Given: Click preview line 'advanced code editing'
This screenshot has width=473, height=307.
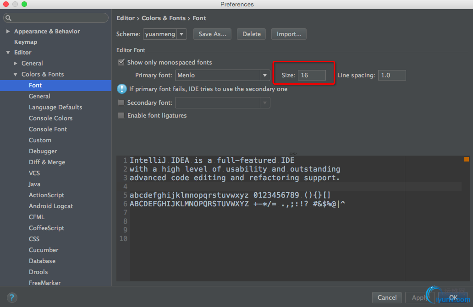Looking at the screenshot, I should [235, 178].
